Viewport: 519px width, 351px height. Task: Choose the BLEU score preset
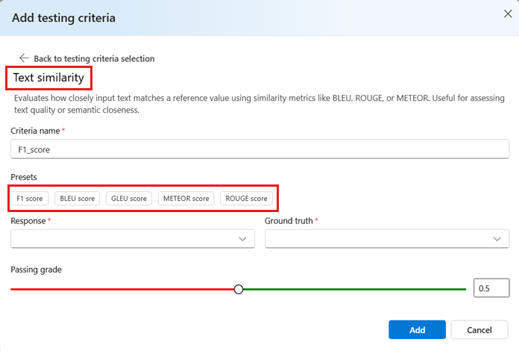coord(77,199)
